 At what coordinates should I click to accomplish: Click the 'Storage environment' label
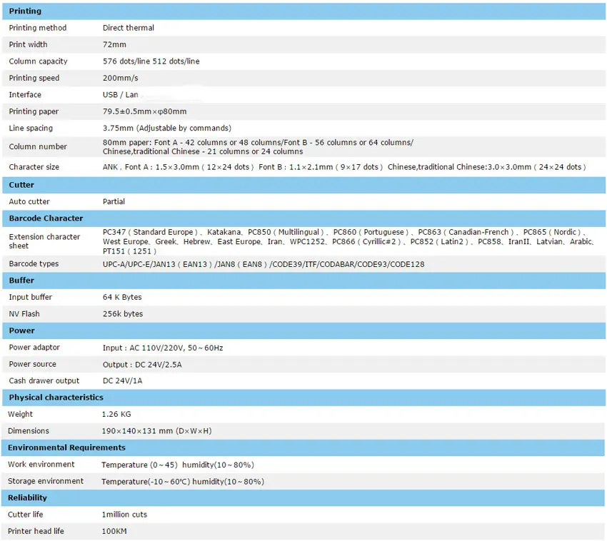[x=45, y=481]
